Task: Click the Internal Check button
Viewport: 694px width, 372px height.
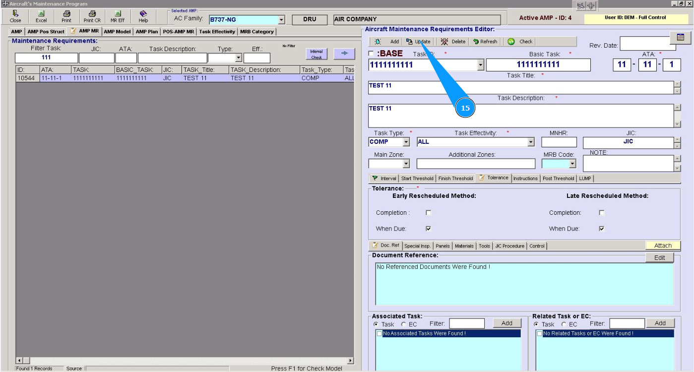Action: [x=316, y=54]
